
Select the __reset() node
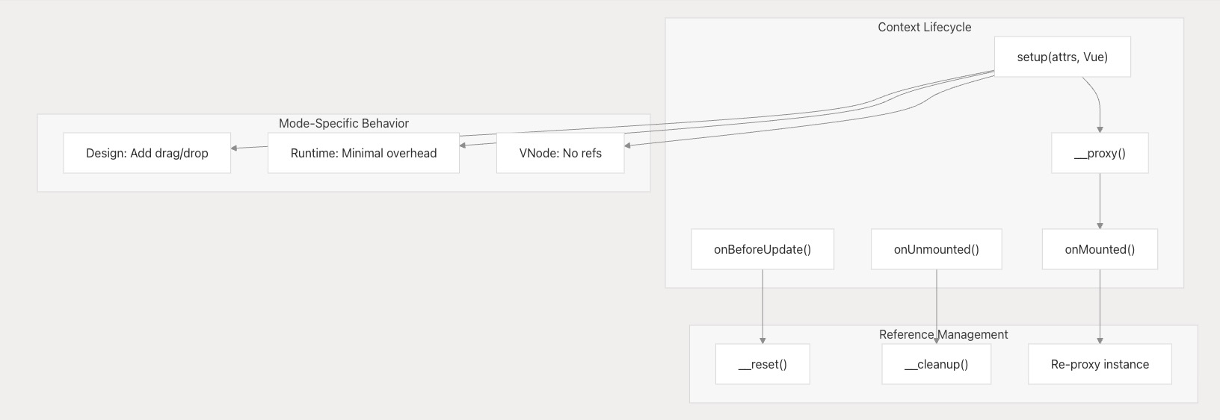[762, 364]
